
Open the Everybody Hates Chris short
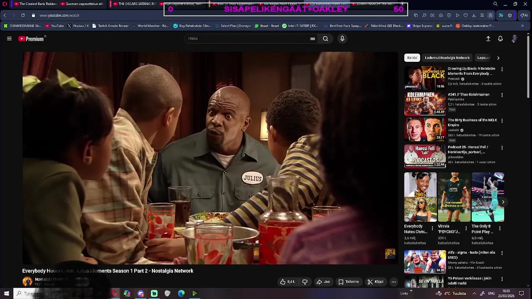point(420,197)
